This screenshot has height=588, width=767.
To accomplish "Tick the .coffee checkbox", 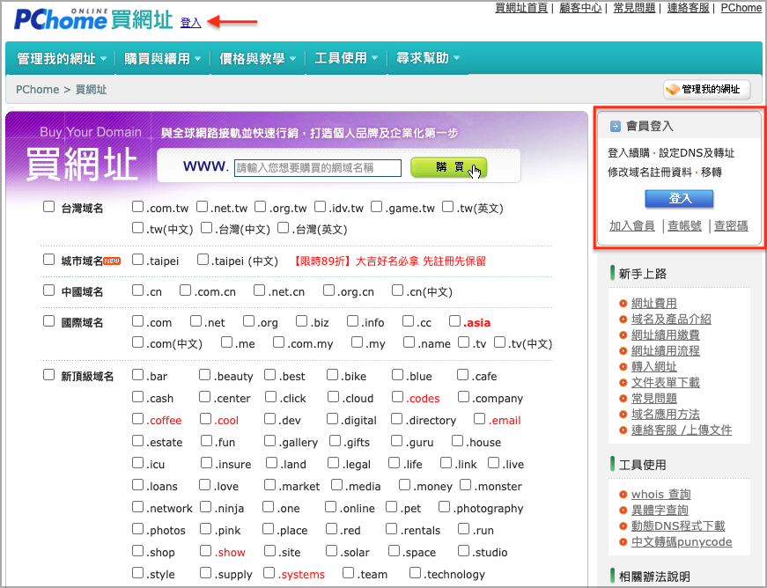I will click(x=137, y=418).
